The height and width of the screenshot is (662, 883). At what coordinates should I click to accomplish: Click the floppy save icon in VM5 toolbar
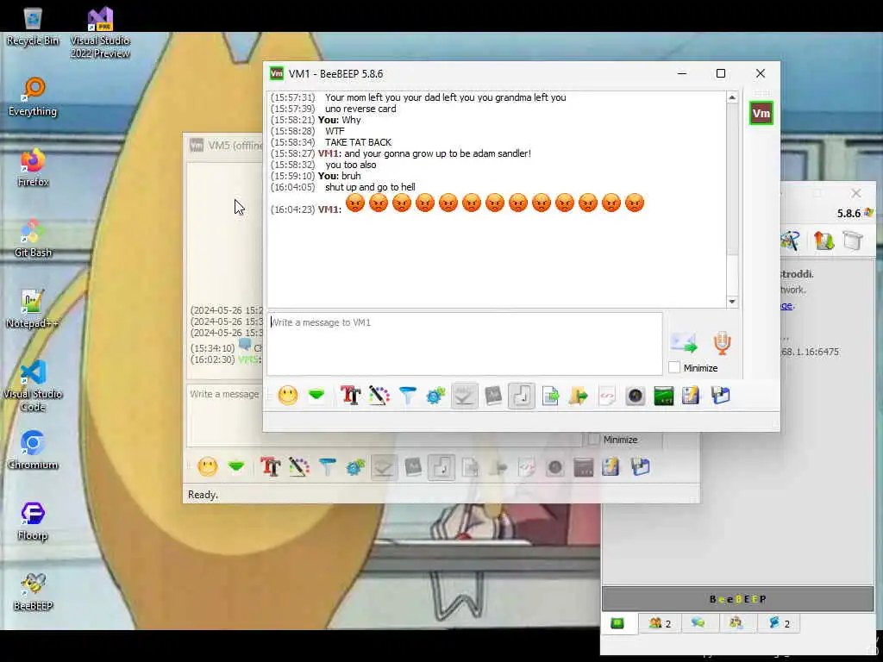pyautogui.click(x=641, y=466)
